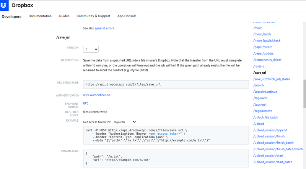Jump to /search/continue in sidebar
Image resolution: width=306 pixels, height=169 pixels.
tap(265, 92)
